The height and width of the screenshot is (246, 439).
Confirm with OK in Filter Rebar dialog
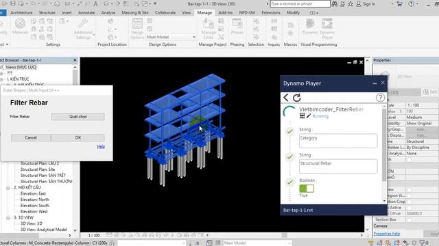pyautogui.click(x=78, y=137)
